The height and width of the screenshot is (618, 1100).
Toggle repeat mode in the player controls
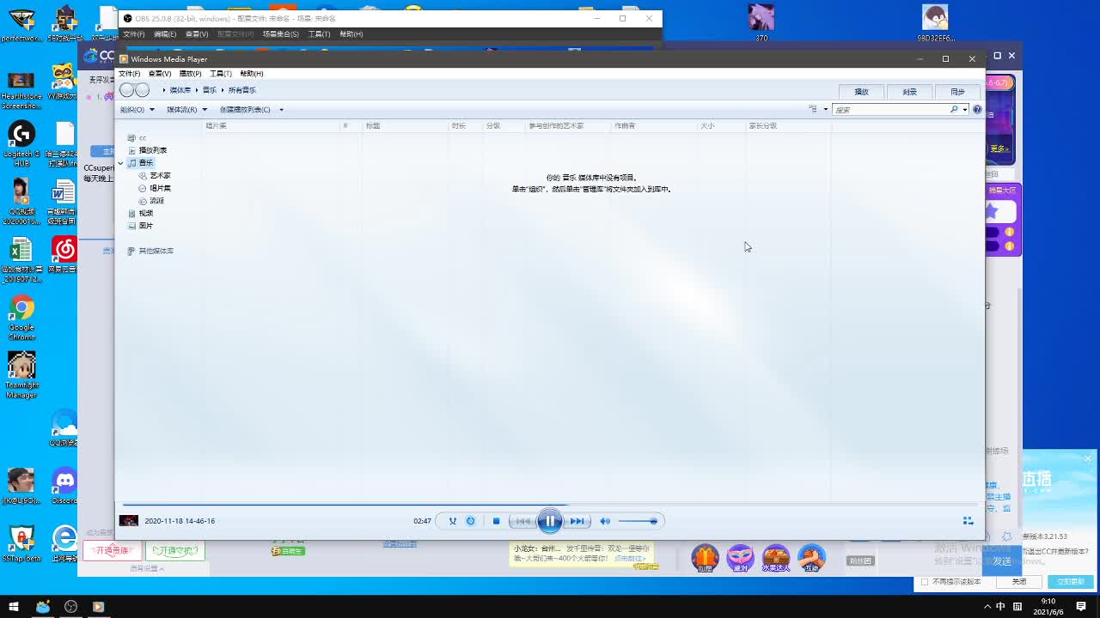[470, 521]
